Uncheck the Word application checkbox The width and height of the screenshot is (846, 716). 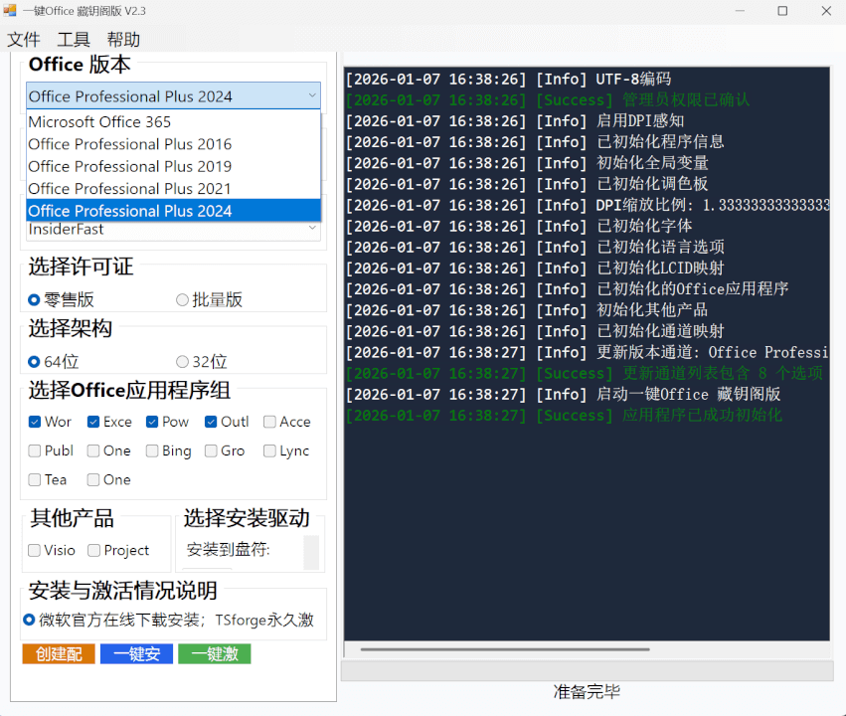pyautogui.click(x=35, y=422)
